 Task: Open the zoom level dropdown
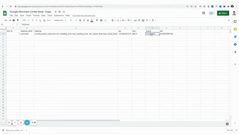point(25,20)
